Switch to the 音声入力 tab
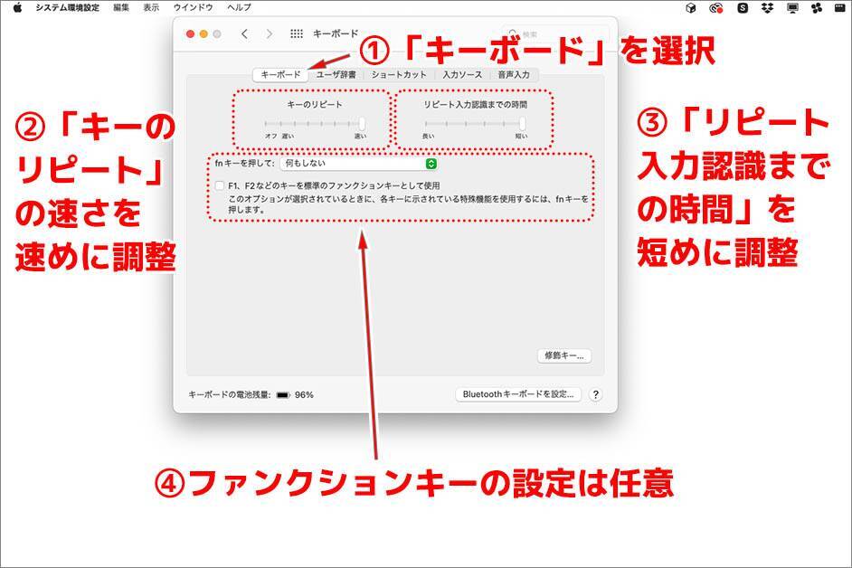Viewport: 852px width, 568px height. click(x=514, y=74)
